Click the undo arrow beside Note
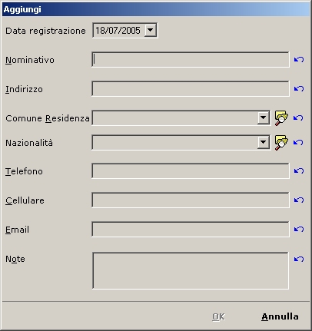 tap(299, 260)
